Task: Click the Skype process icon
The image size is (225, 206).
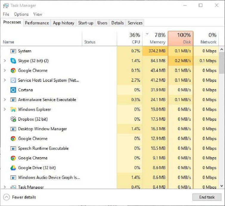Action: pos(13,61)
